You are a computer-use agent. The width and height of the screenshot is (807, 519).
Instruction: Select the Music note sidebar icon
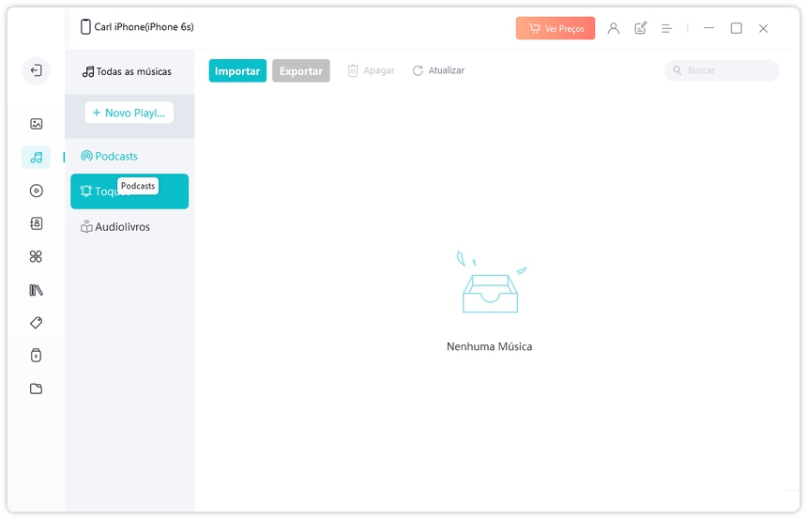(x=36, y=158)
